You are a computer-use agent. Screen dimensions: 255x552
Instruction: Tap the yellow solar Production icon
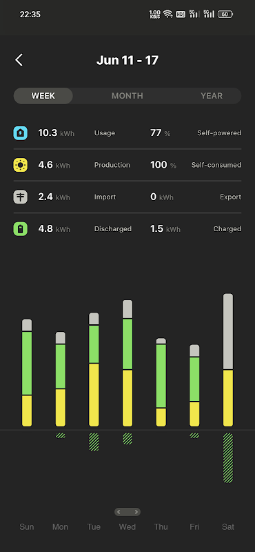coord(21,165)
